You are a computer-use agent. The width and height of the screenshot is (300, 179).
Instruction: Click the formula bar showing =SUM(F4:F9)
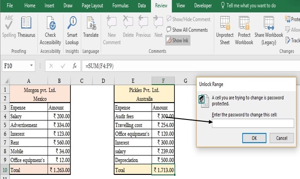(191, 66)
